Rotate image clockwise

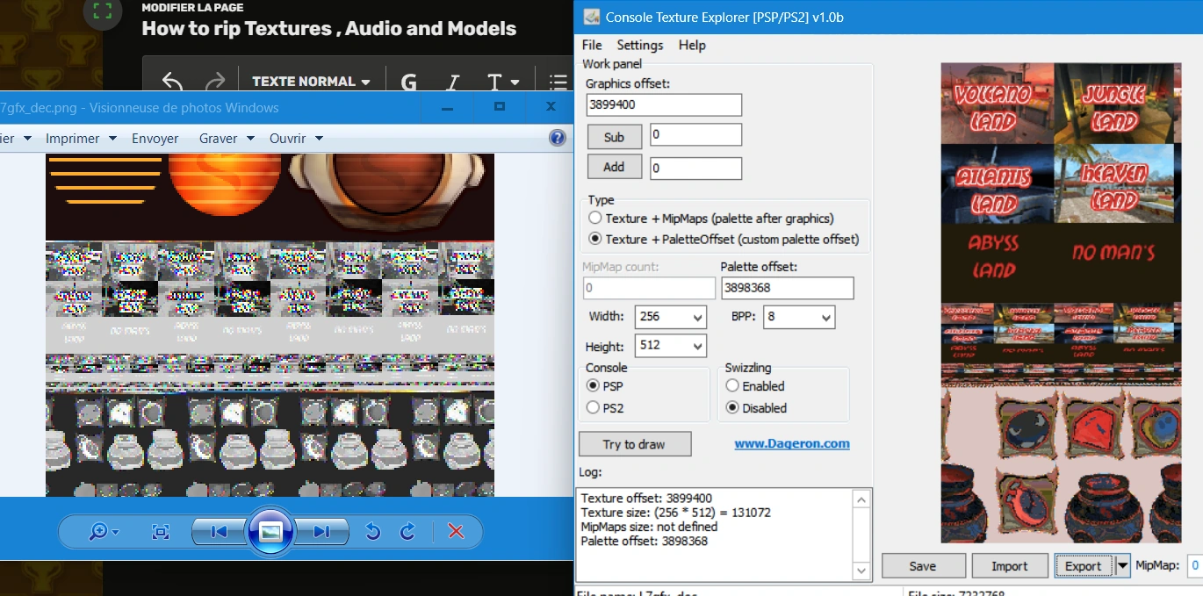coord(408,531)
